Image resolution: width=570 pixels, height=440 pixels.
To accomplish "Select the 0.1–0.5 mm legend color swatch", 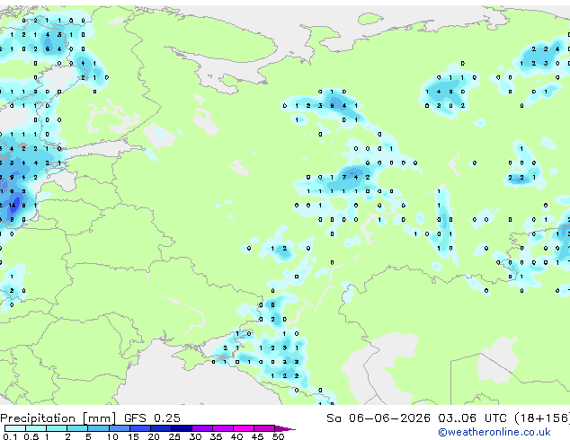I will [15, 428].
